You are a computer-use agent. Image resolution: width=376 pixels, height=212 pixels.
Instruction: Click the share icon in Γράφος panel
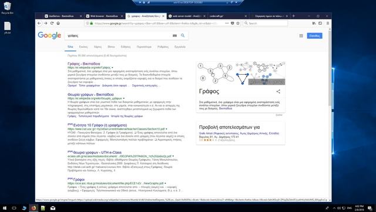pos(278,91)
